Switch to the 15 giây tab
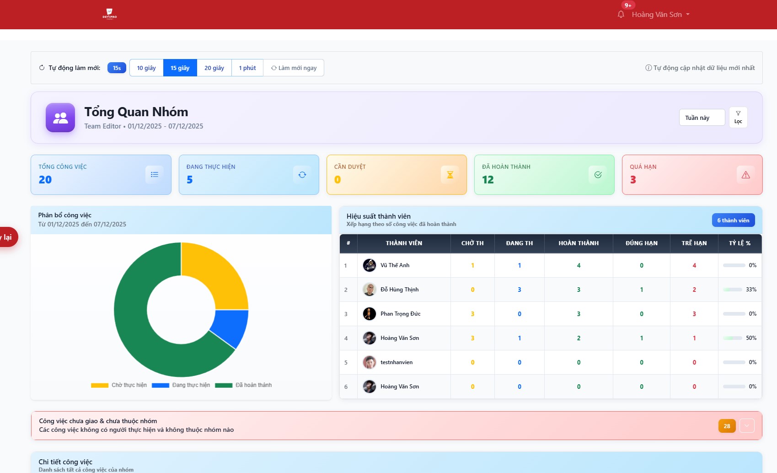The image size is (777, 473). point(180,67)
